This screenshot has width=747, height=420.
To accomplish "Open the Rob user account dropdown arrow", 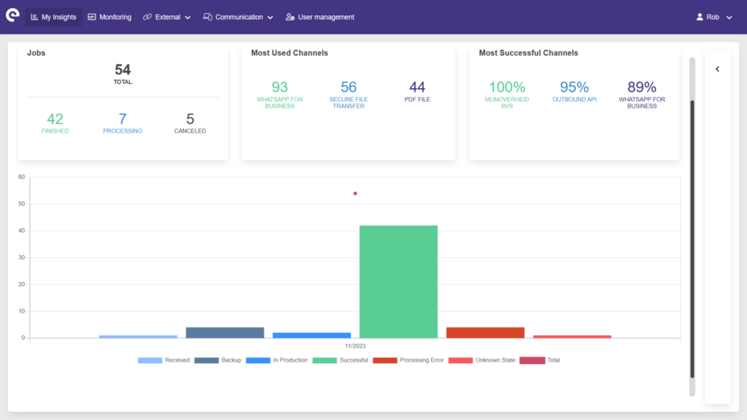I will coord(729,17).
